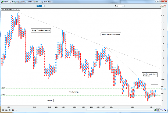Click the Trading Range text label
The height and width of the screenshot is (113, 168).
74,92
